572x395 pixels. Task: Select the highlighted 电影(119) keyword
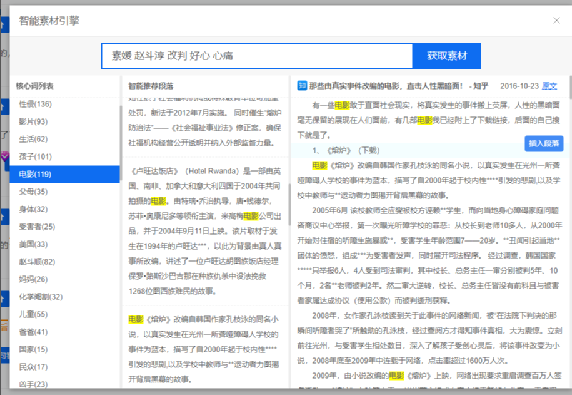pos(64,174)
